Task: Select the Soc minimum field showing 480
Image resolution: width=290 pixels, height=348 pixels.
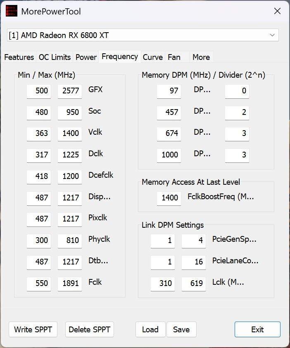Action: pos(39,112)
